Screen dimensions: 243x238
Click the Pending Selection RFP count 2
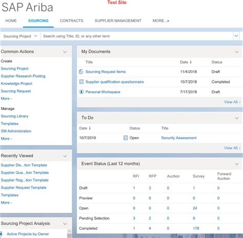pyautogui.click(x=150, y=218)
